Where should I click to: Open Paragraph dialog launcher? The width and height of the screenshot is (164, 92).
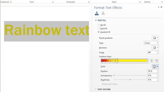click(89, 2)
